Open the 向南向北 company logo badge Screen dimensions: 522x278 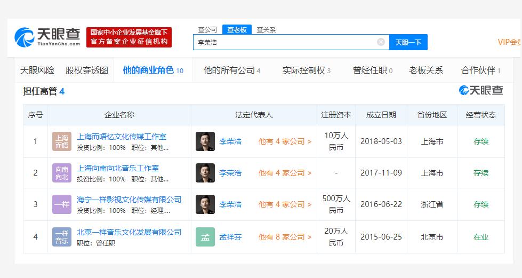[62, 173]
